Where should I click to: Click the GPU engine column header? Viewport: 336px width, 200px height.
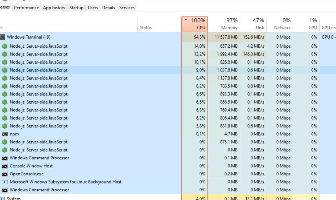tap(328, 24)
